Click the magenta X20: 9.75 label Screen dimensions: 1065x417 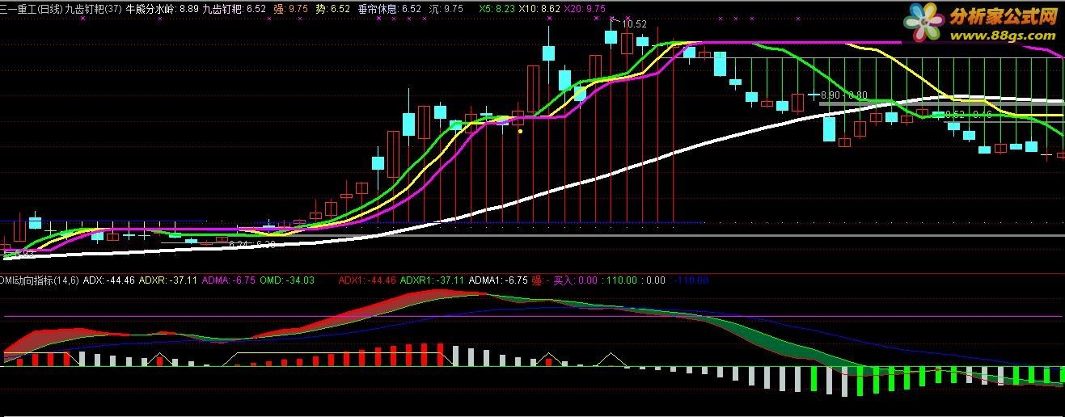click(x=584, y=8)
